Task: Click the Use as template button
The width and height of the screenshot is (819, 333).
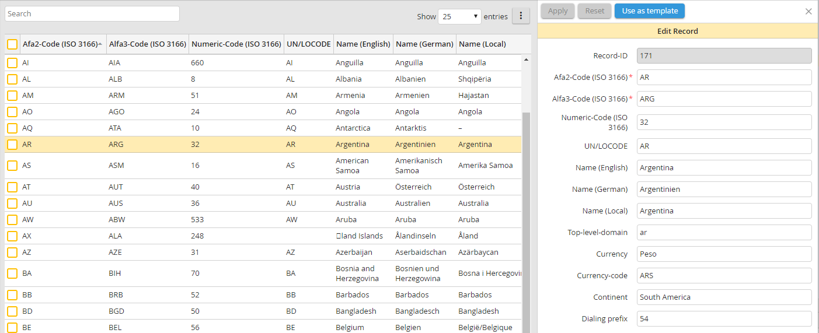Action: 649,11
